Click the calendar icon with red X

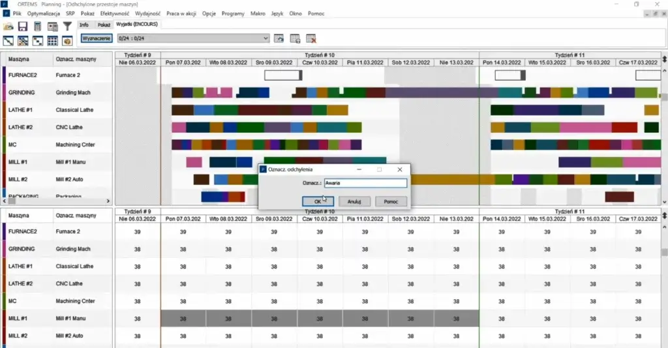pyautogui.click(x=311, y=38)
